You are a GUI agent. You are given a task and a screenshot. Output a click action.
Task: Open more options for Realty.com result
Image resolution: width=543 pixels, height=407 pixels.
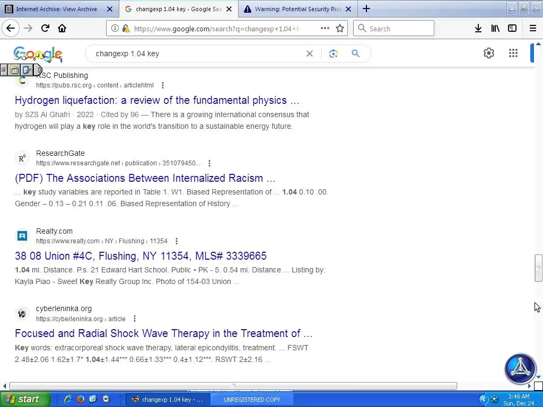(176, 241)
